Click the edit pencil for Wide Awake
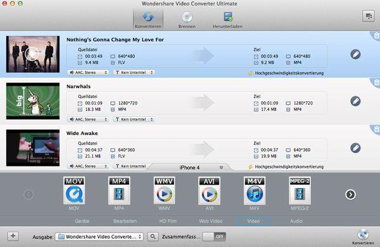Viewport: 380px width, 247px height. click(355, 148)
